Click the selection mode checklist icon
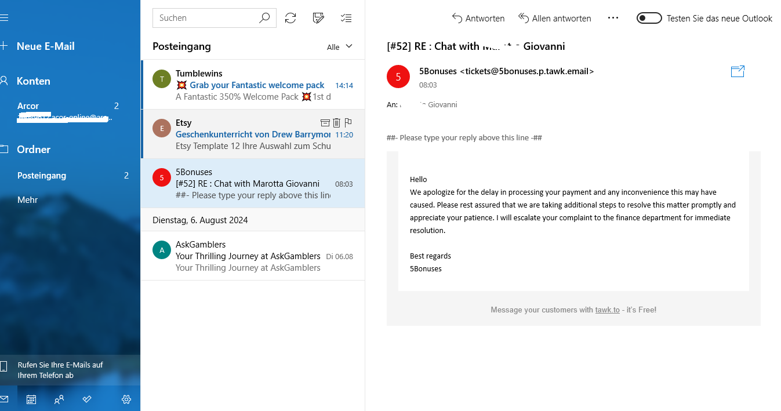The width and height of the screenshot is (781, 411). (346, 18)
